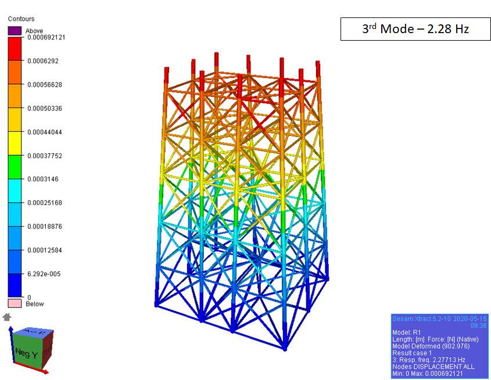Click the blue vertical axis arrow
The height and width of the screenshot is (380, 491).
tap(9, 343)
